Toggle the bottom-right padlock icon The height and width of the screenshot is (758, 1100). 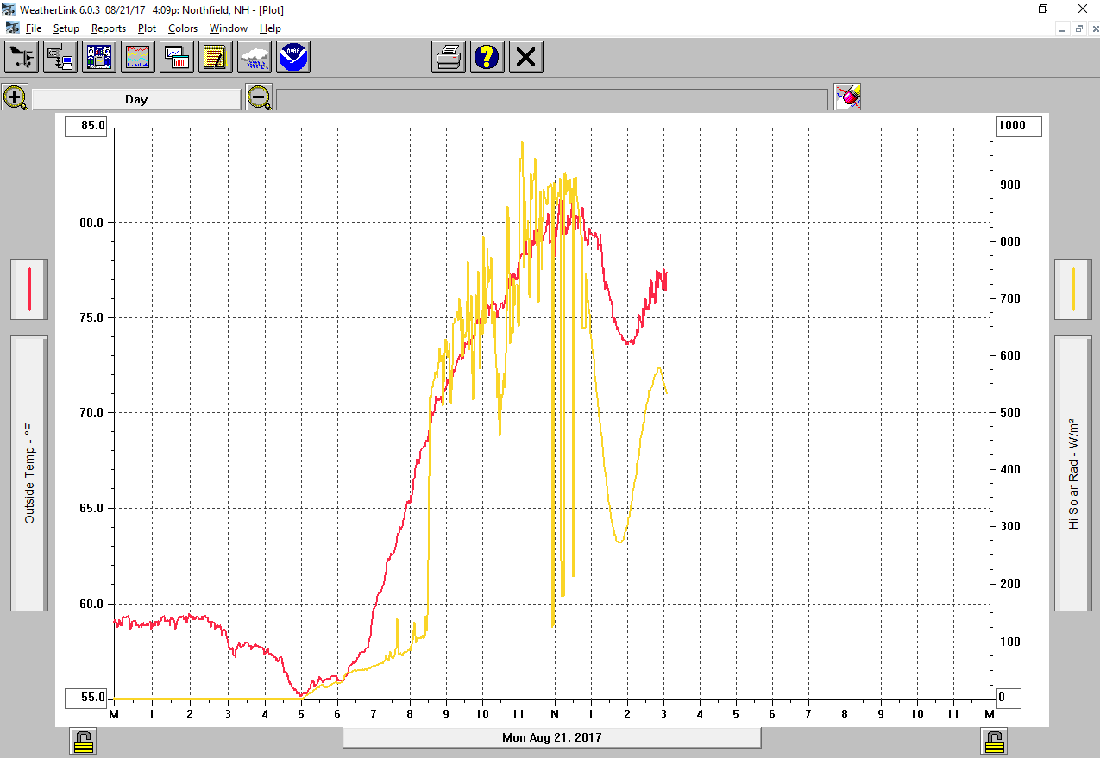994,741
